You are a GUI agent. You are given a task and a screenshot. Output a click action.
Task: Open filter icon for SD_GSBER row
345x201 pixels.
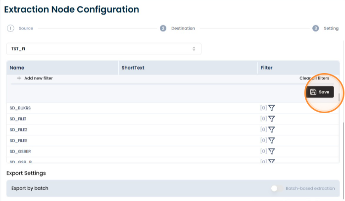272,151
